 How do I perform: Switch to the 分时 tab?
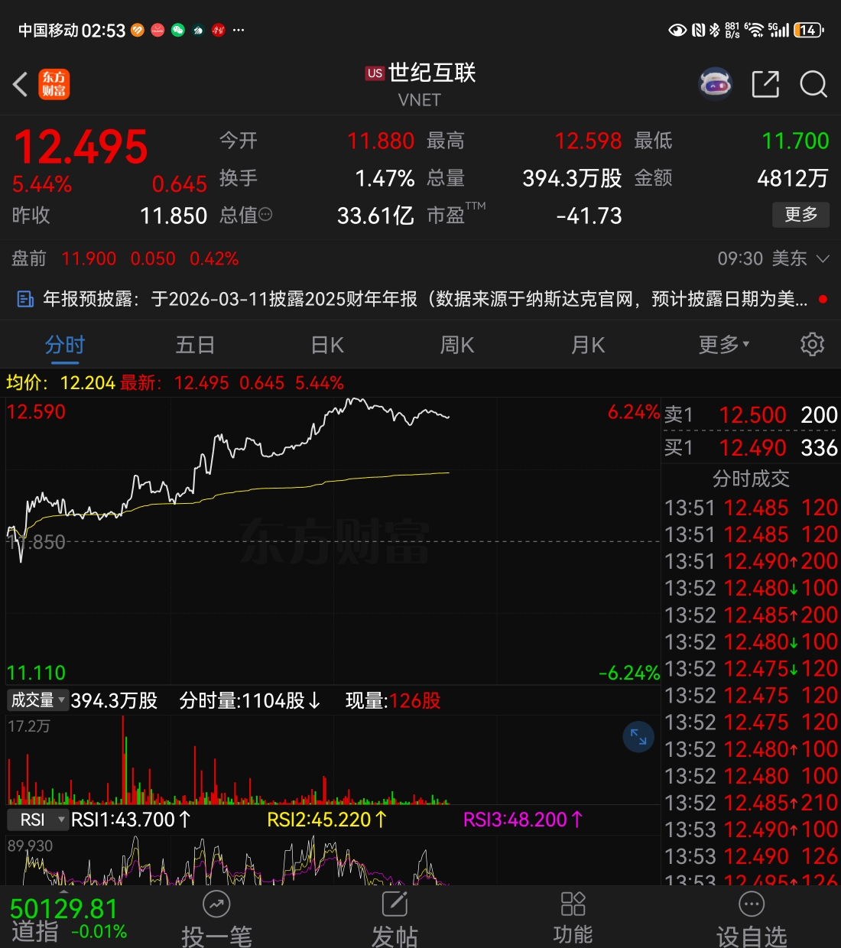pyautogui.click(x=64, y=345)
